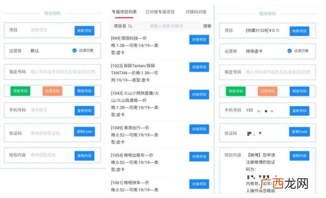Click the [1043] 火山小视频直播 list entry text
The width and height of the screenshot is (326, 198).
tap(134, 104)
